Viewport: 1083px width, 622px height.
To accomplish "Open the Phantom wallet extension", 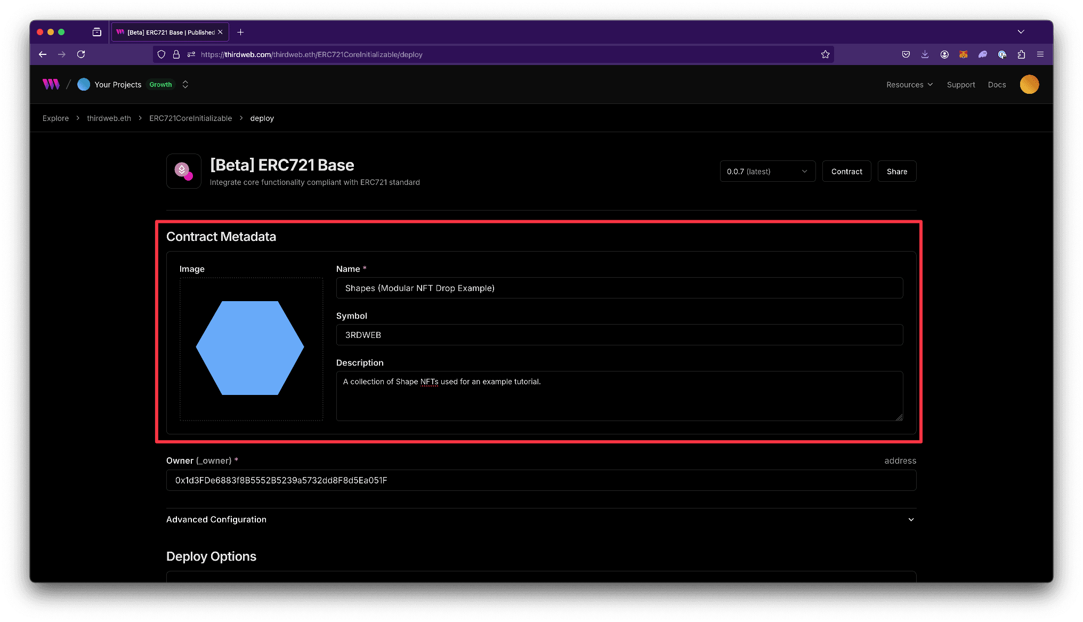I will pyautogui.click(x=983, y=54).
